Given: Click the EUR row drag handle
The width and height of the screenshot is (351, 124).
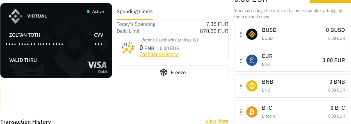Looking at the screenshot, I should pos(241,60).
